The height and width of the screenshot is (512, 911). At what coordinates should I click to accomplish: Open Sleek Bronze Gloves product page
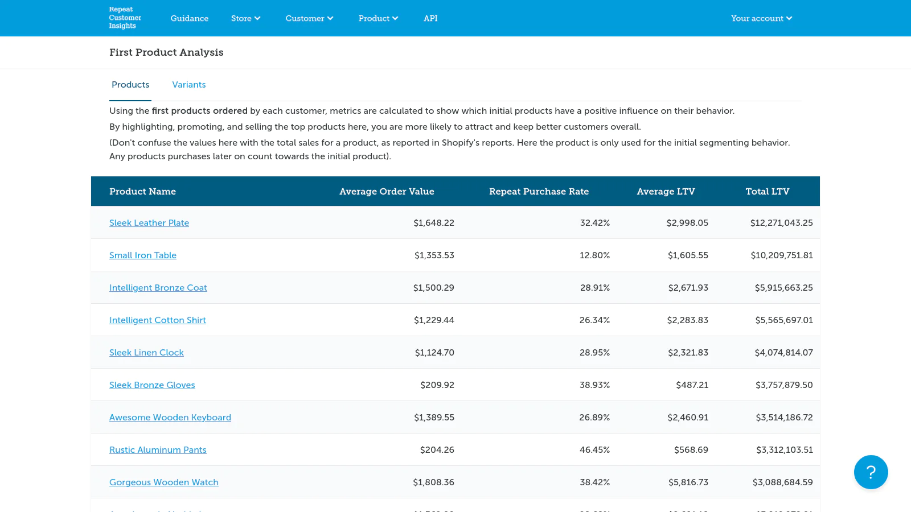[x=152, y=385]
